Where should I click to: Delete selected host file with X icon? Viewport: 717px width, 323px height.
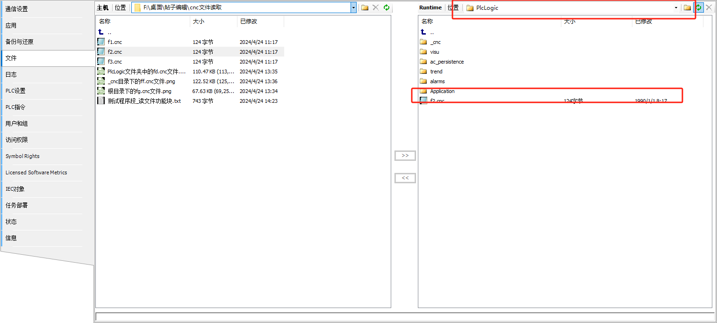[375, 7]
